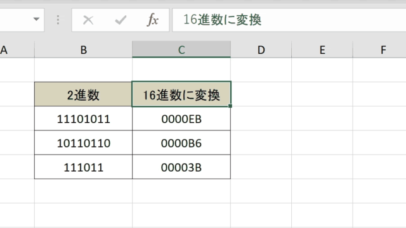Viewport: 406px width, 228px height.
Task: Click into the formula bar text field
Action: click(x=289, y=20)
